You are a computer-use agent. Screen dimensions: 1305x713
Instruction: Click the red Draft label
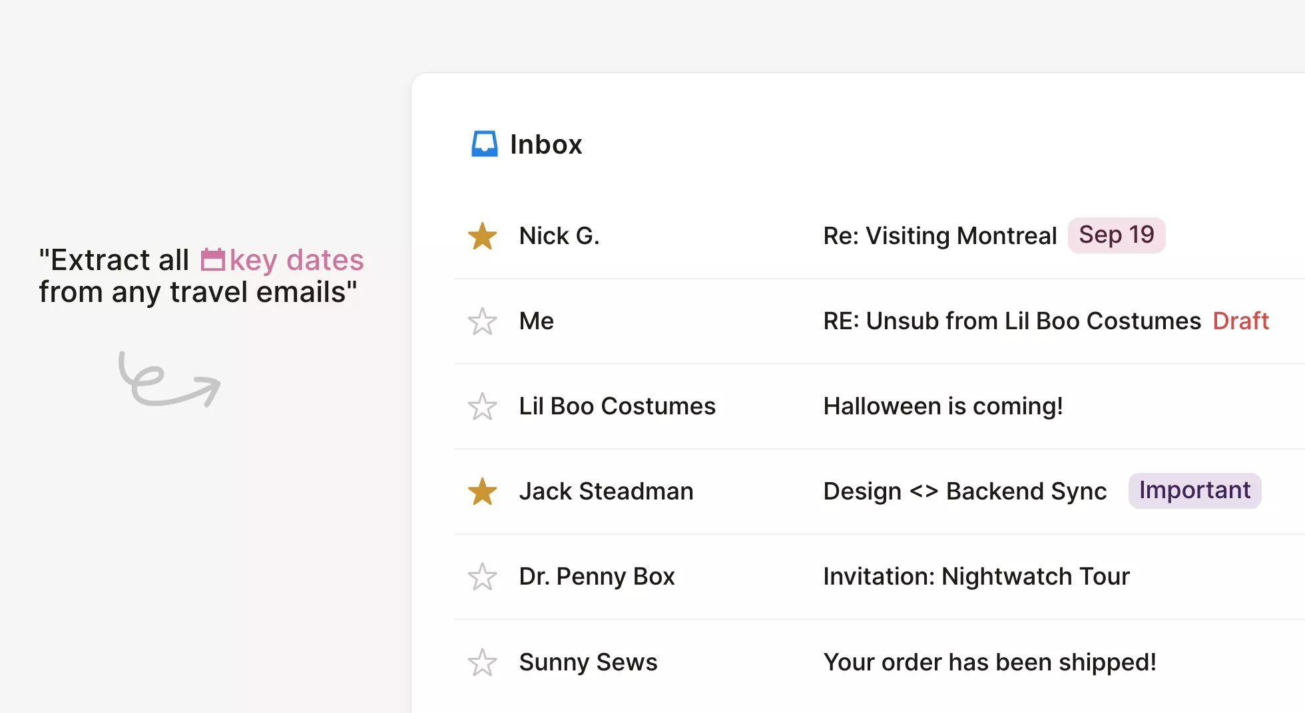[x=1240, y=321]
